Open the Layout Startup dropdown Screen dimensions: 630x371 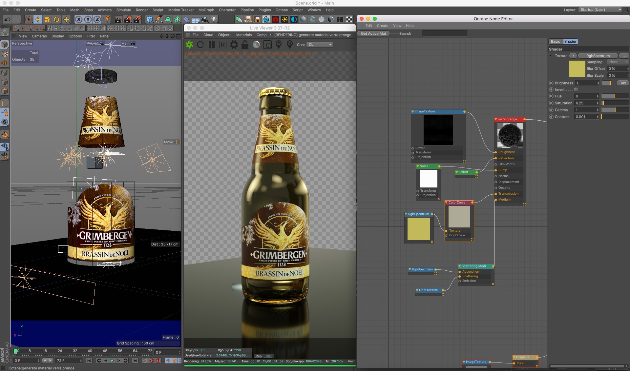(600, 10)
